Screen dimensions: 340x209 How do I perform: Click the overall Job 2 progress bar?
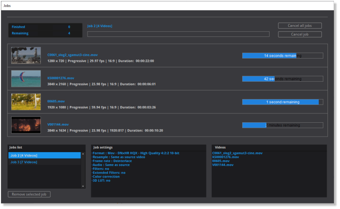point(178,34)
